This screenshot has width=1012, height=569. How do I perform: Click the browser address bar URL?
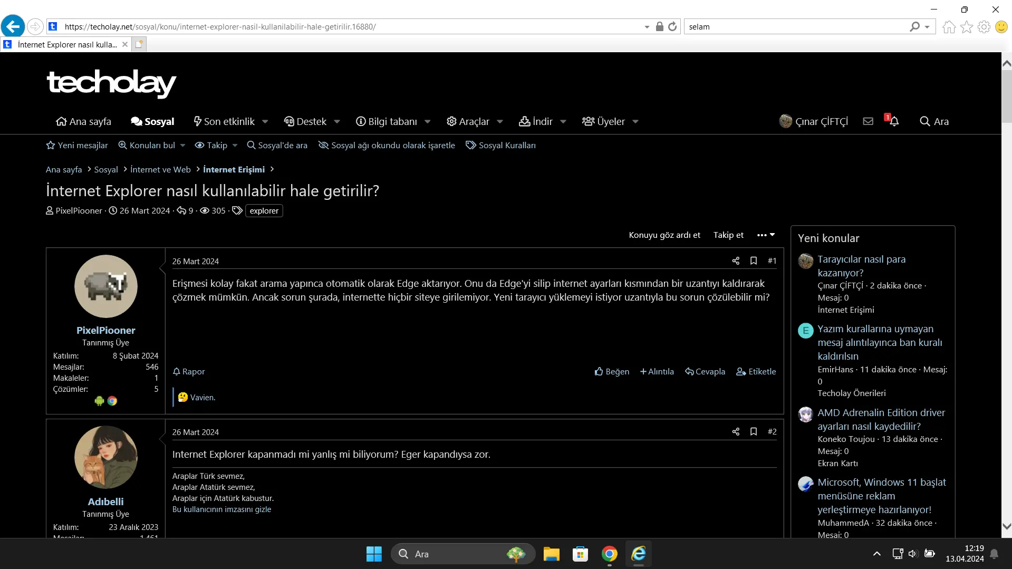tap(220, 27)
